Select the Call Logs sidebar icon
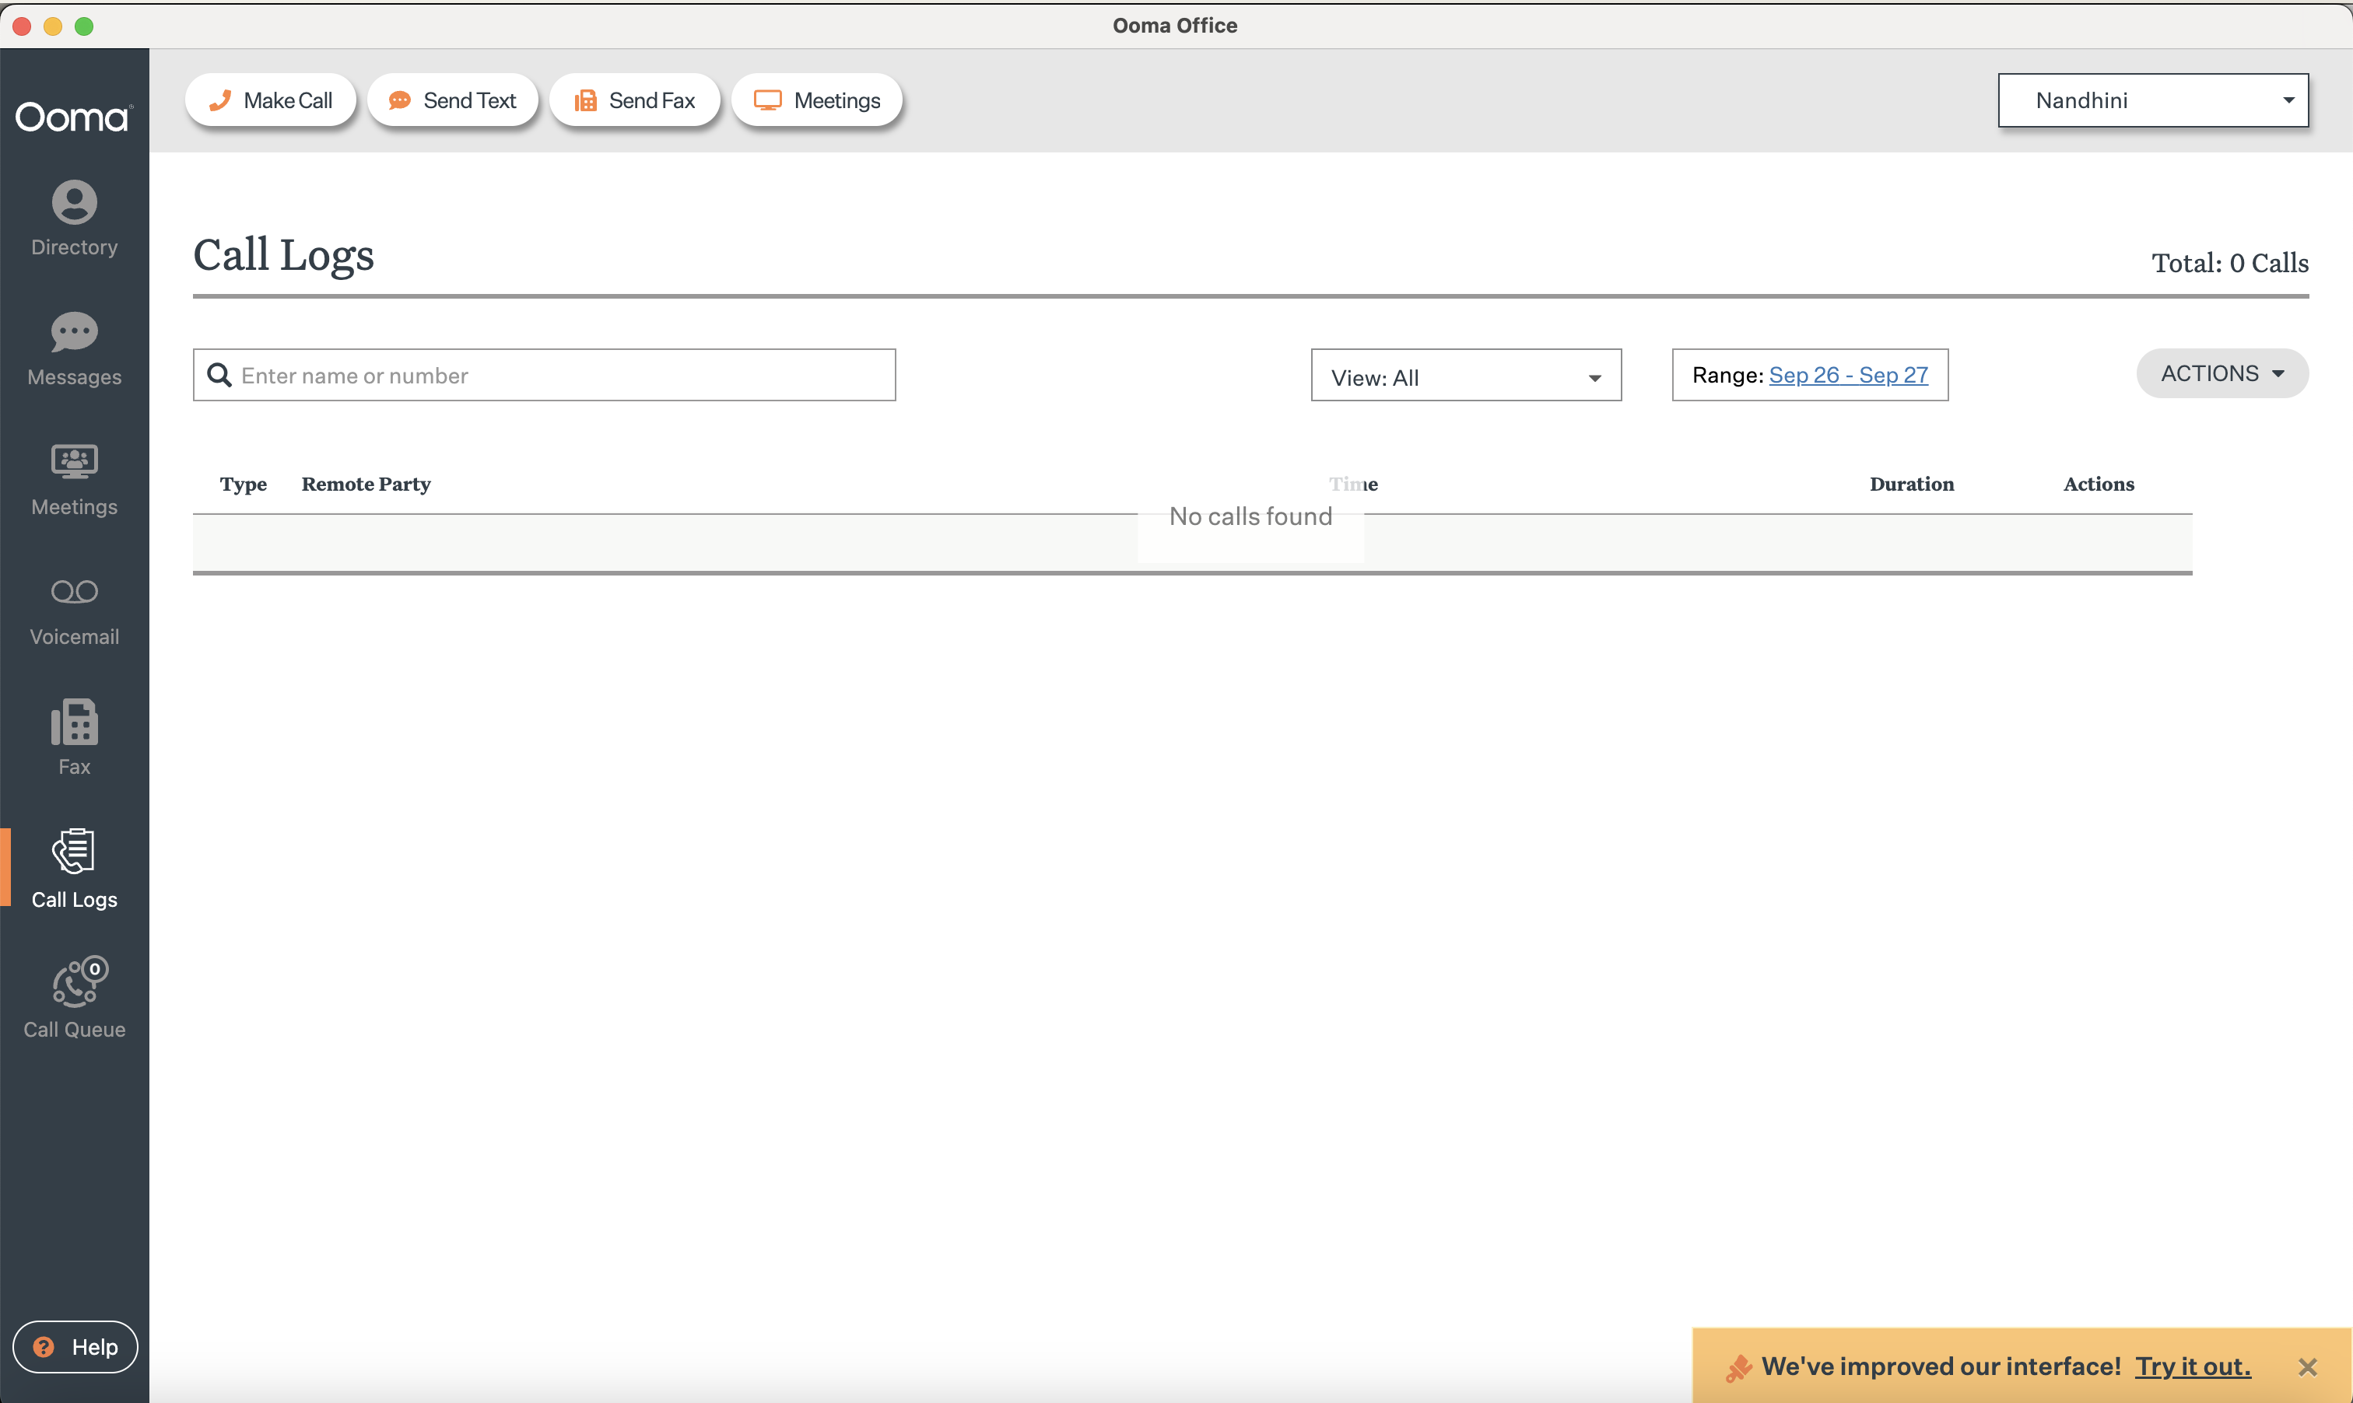Viewport: 2353px width, 1403px height. pyautogui.click(x=74, y=869)
